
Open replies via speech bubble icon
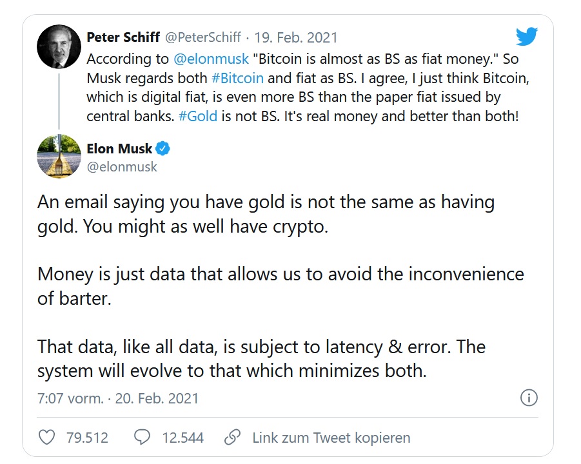[142, 438]
